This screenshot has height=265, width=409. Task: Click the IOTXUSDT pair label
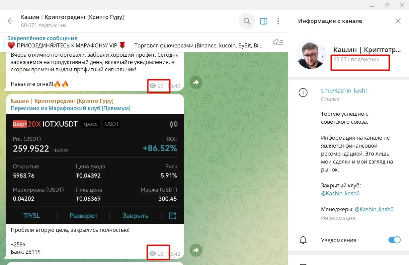point(59,124)
